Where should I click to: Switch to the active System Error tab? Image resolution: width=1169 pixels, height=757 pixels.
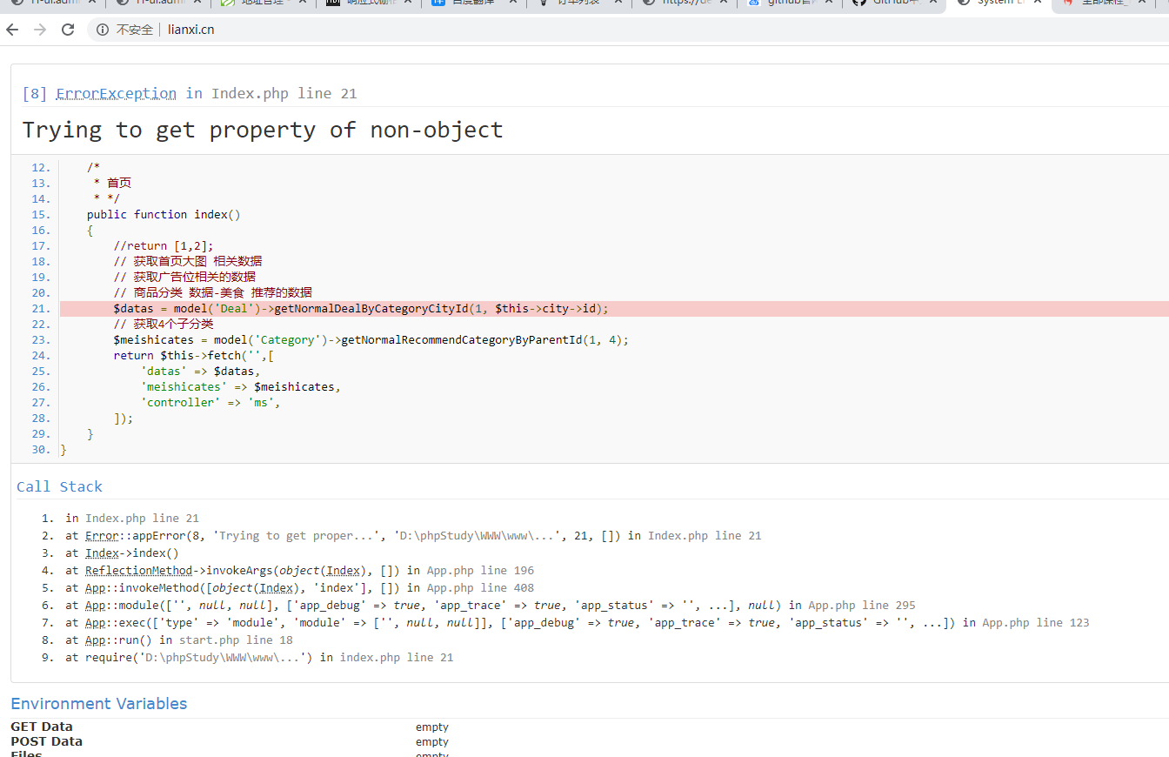point(998,3)
